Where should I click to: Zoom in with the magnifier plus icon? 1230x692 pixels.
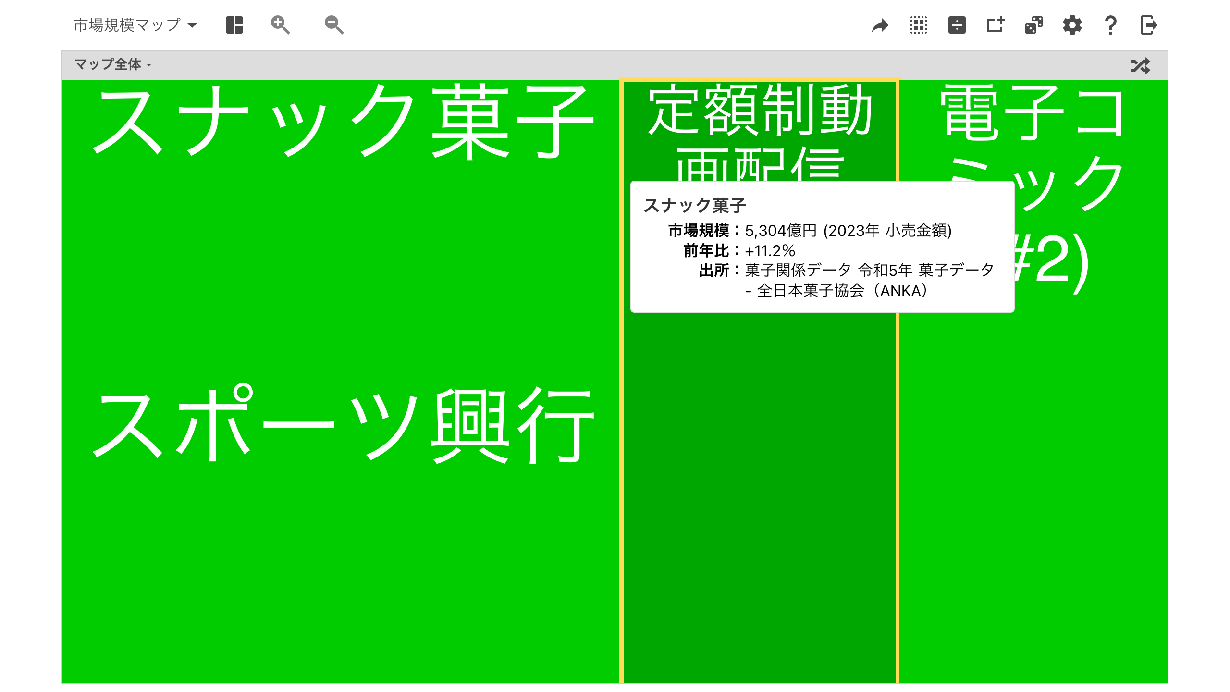point(280,25)
